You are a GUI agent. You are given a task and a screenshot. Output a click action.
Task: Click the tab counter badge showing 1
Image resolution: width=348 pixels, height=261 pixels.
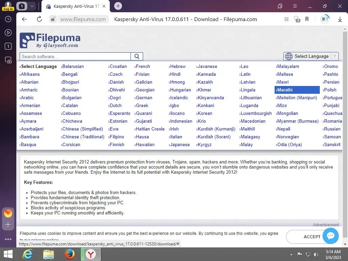coord(21,6)
